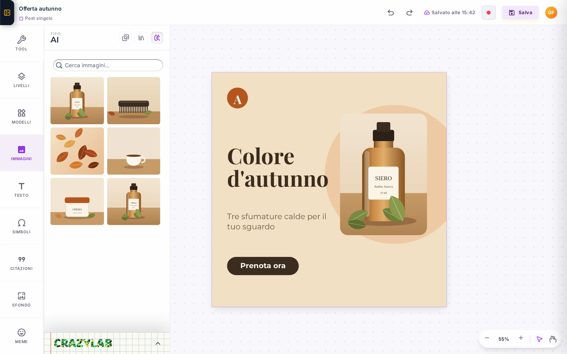Image resolution: width=567 pixels, height=354 pixels.
Task: Open the Modelli templates section
Action: coord(22,117)
